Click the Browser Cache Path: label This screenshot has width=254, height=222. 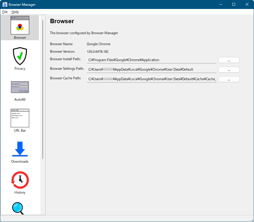pyautogui.click(x=65, y=78)
